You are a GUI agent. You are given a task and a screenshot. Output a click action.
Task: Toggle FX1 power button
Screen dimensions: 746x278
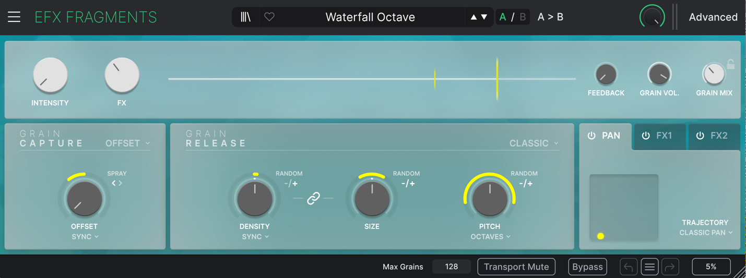(x=646, y=136)
